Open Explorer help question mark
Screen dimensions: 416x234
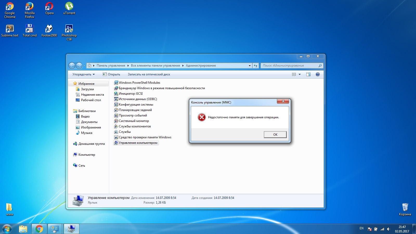click(317, 74)
